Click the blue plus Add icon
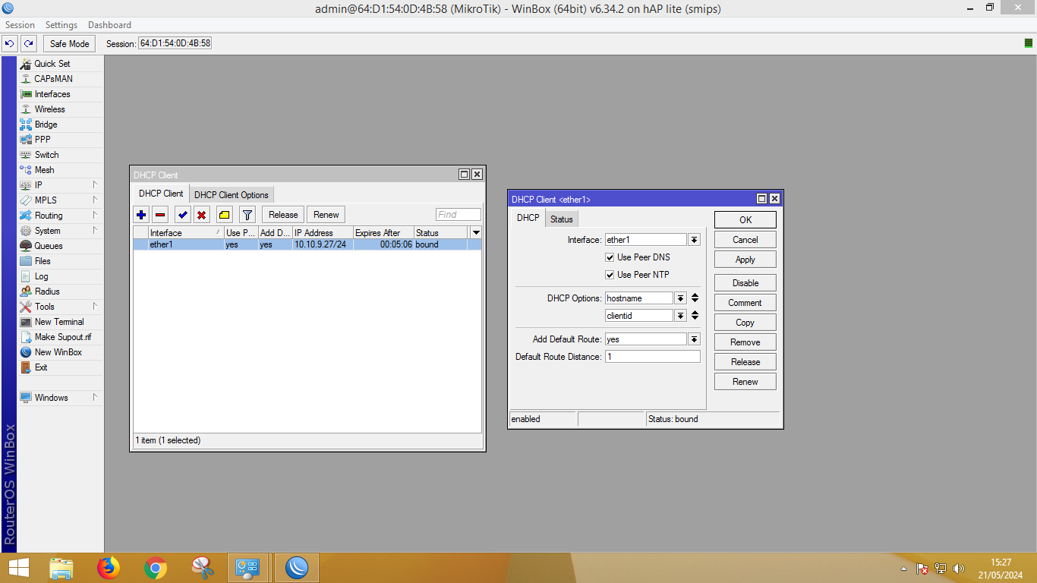Viewport: 1037px width, 583px height. pyautogui.click(x=141, y=215)
